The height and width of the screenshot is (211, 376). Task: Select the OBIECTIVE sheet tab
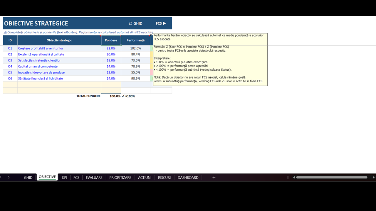tap(47, 177)
